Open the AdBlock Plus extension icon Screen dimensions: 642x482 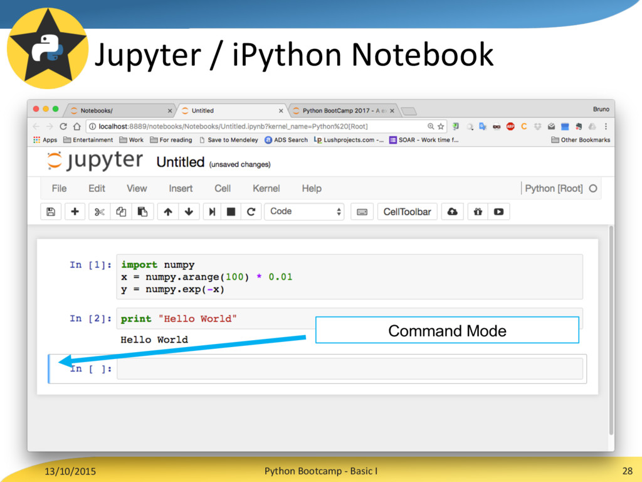[510, 127]
